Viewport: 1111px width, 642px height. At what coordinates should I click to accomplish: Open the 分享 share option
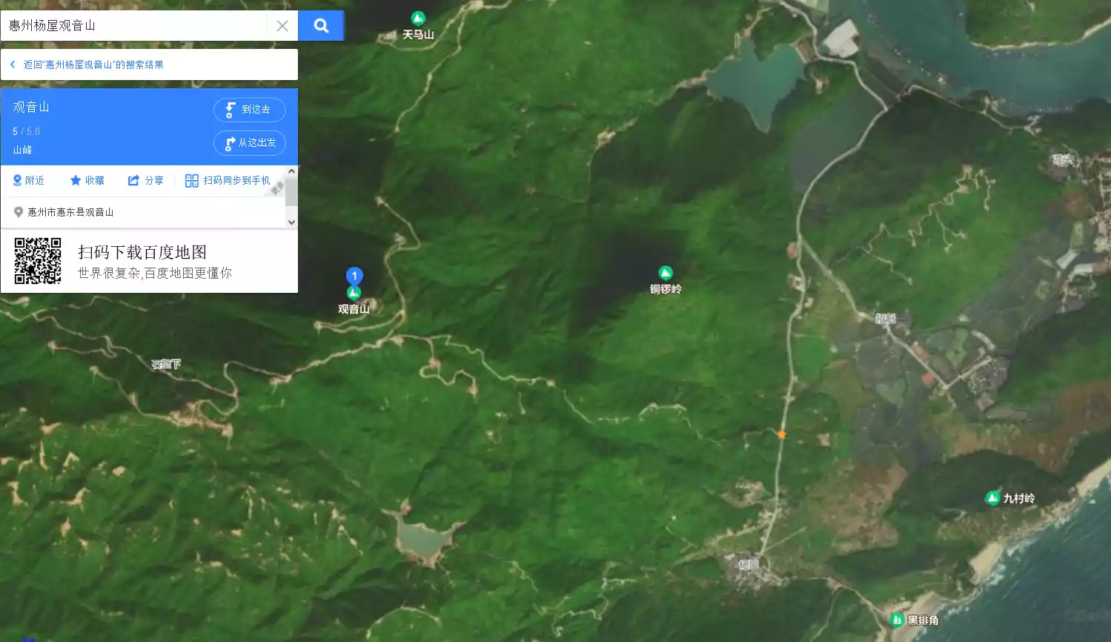click(x=146, y=180)
